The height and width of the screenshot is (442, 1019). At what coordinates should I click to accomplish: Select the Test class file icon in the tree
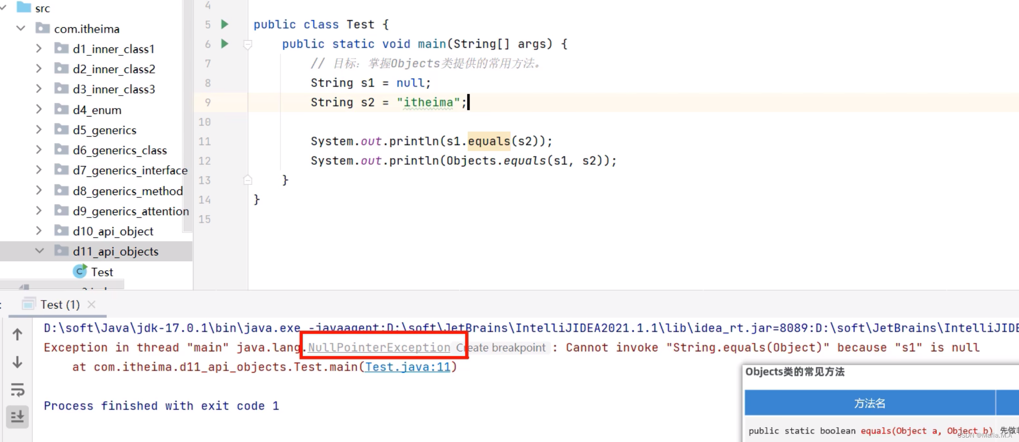click(80, 271)
